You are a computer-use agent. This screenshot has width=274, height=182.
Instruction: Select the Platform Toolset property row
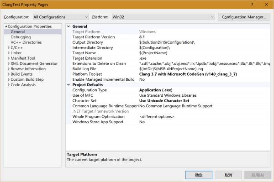coord(168,74)
